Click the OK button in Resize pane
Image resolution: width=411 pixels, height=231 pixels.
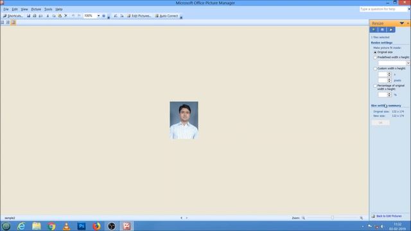[x=381, y=123]
